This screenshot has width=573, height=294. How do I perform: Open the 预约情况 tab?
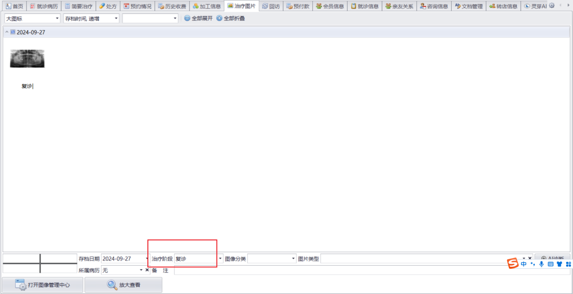pos(137,6)
